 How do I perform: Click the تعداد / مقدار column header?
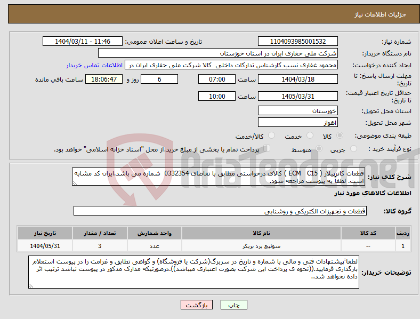point(100,233)
